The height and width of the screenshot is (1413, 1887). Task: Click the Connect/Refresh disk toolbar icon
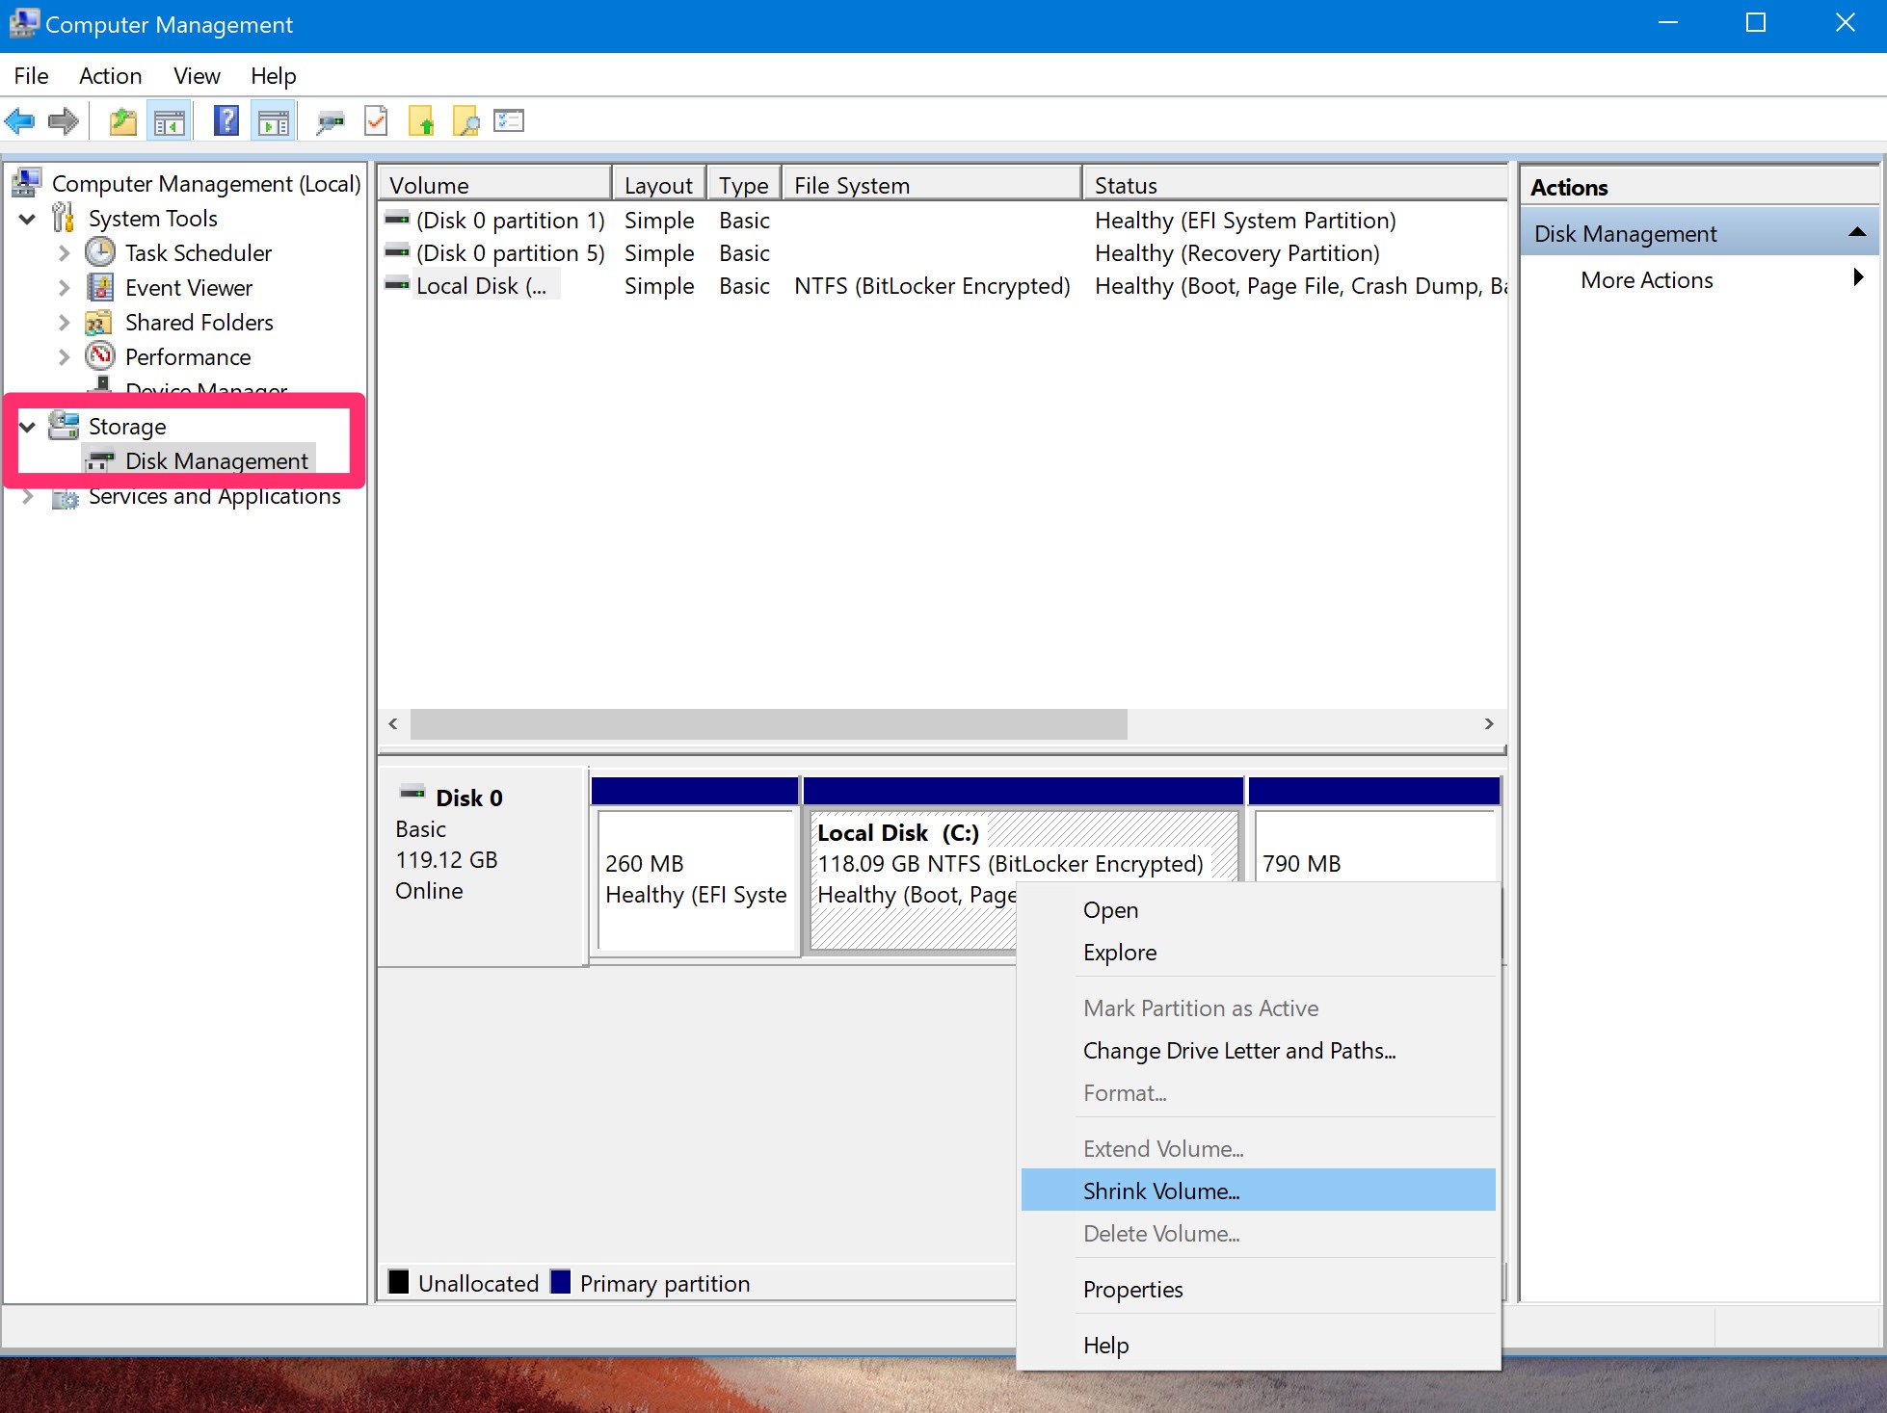tap(331, 121)
